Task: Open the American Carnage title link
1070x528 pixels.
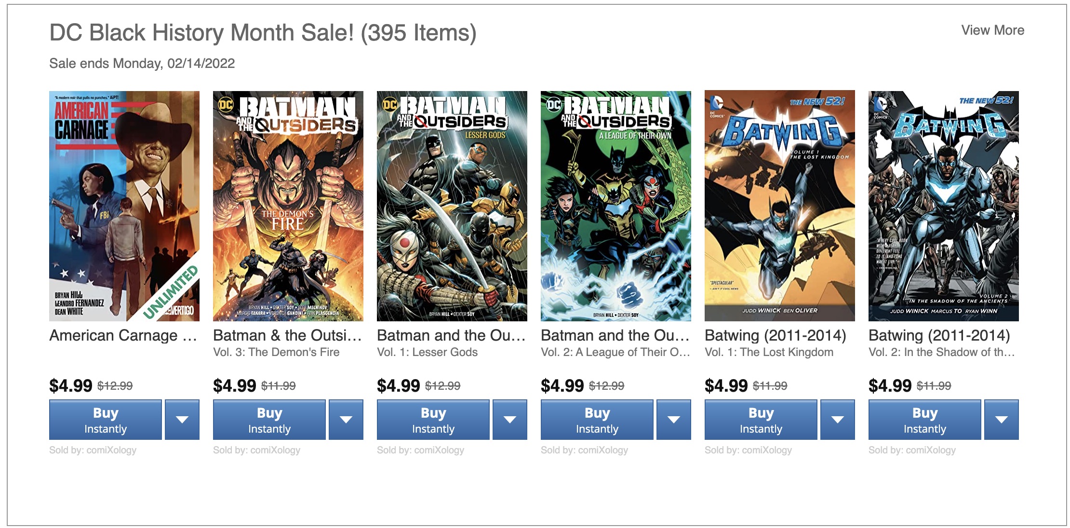Action: [123, 335]
